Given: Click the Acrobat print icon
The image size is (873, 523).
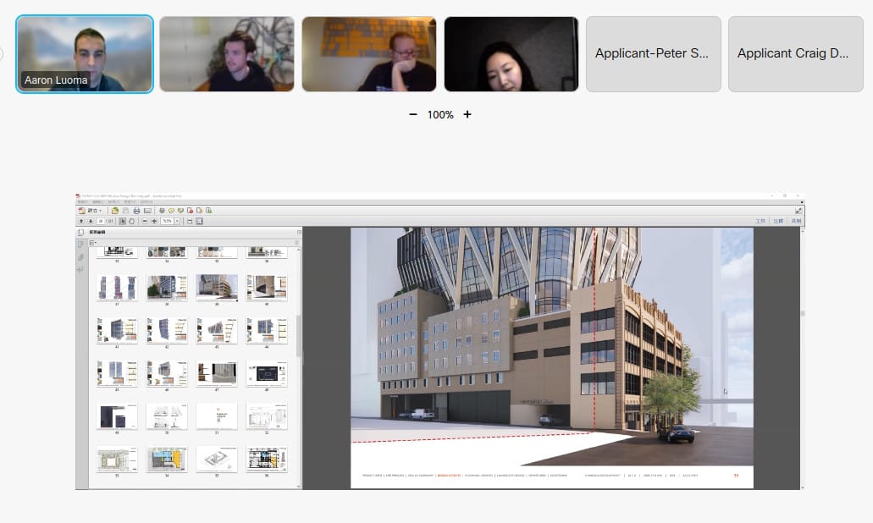Looking at the screenshot, I should (136, 211).
